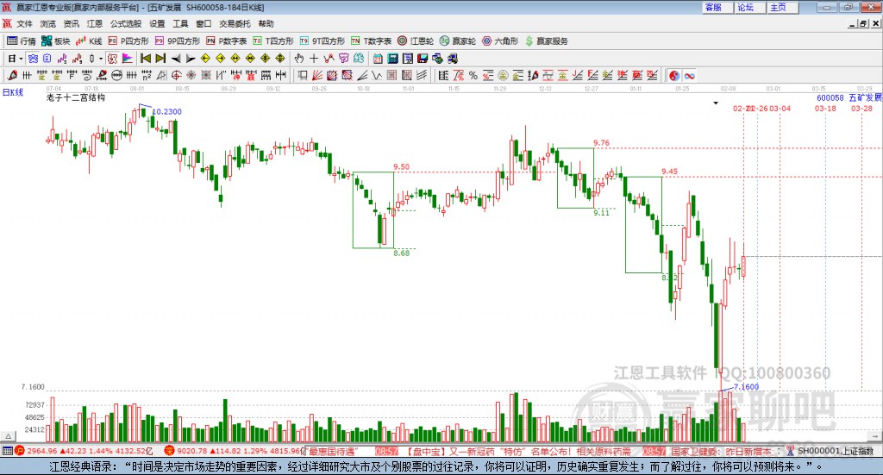The image size is (883, 475).
Task: Click the bottom-right panel scroll button
Action: [874, 436]
